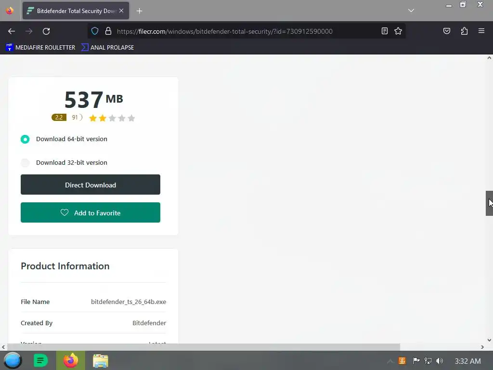This screenshot has width=493, height=370.
Task: Click the orange tray application icon
Action: click(402, 361)
